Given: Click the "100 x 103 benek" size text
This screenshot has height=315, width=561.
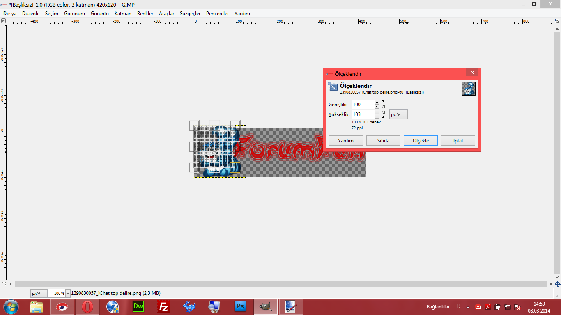Looking at the screenshot, I should tap(366, 122).
